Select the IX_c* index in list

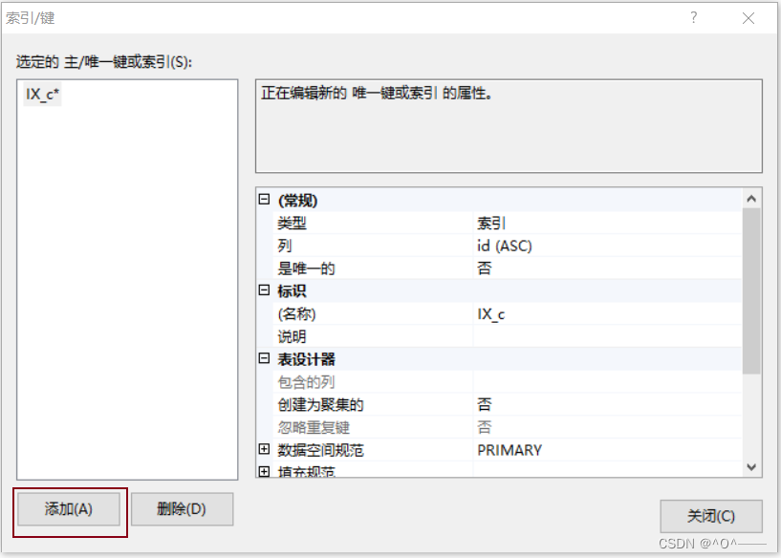coord(42,94)
